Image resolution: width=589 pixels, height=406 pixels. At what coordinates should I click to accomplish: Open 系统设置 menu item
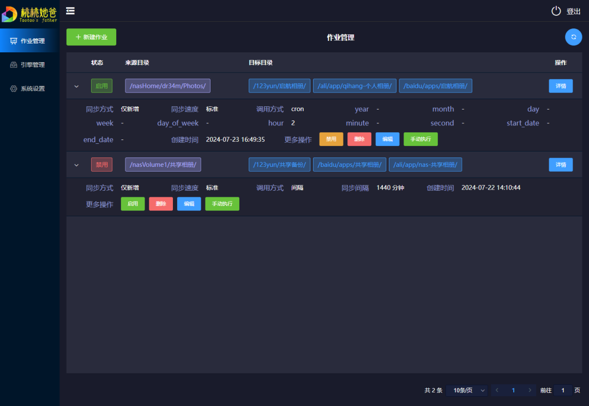click(x=32, y=89)
